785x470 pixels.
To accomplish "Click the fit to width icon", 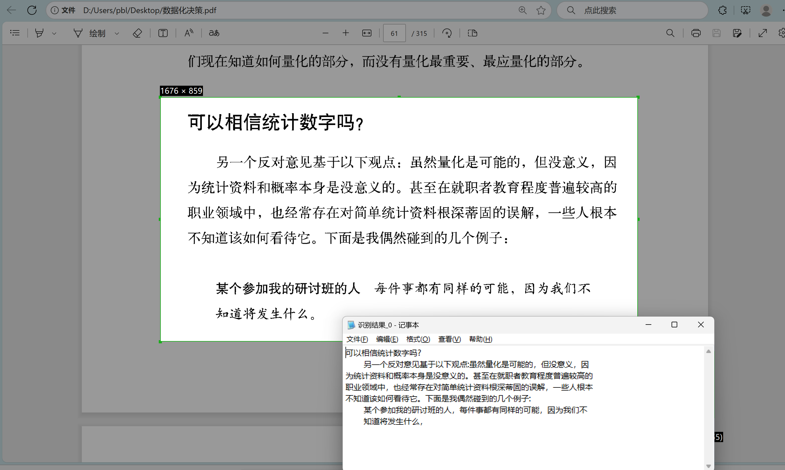I will coord(367,33).
